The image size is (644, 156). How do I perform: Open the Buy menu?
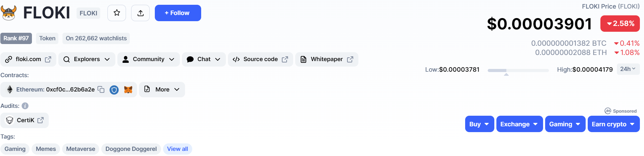[x=480, y=124]
